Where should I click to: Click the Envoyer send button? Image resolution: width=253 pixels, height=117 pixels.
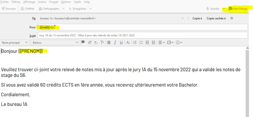[x=9, y=9]
